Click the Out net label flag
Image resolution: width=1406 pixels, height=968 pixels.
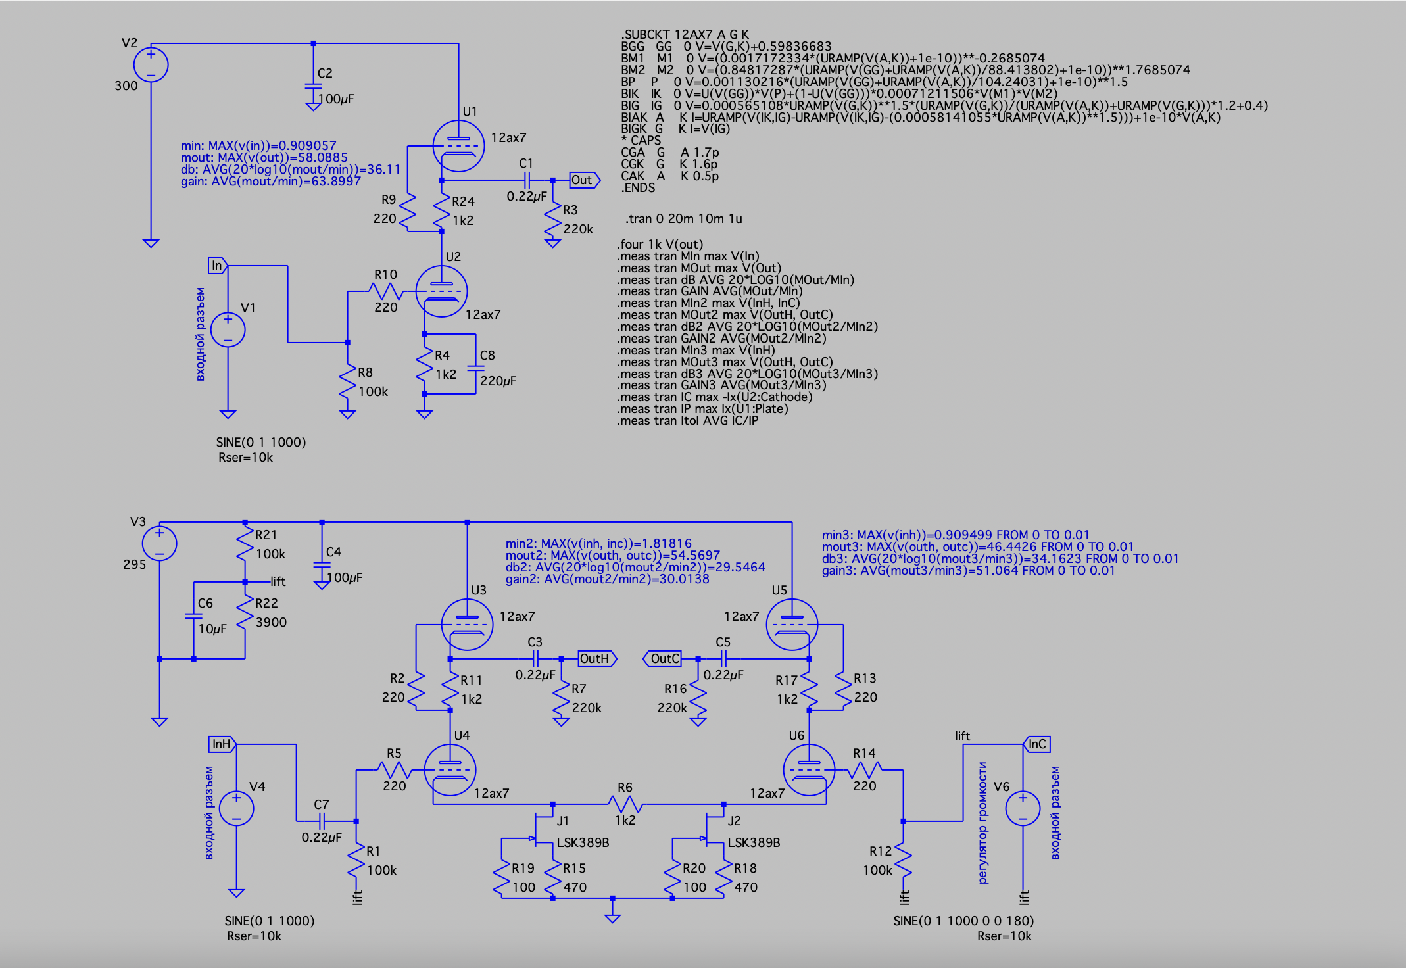(x=583, y=180)
